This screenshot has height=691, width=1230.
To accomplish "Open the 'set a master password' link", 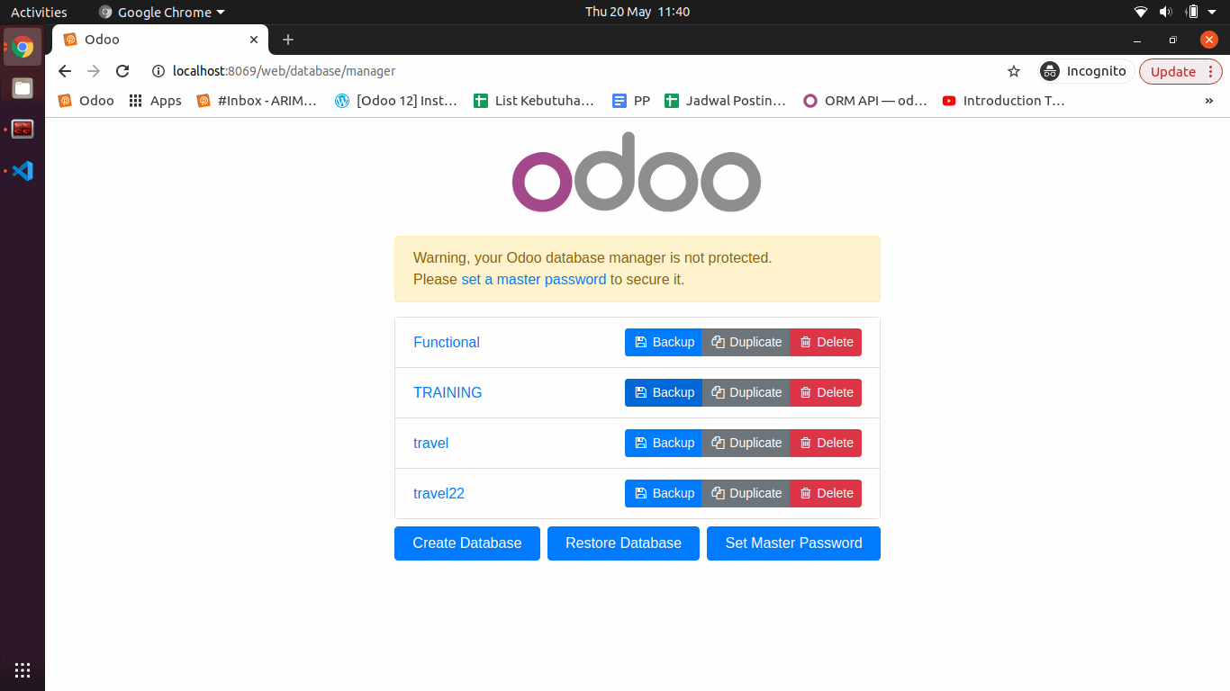I will pyautogui.click(x=533, y=280).
